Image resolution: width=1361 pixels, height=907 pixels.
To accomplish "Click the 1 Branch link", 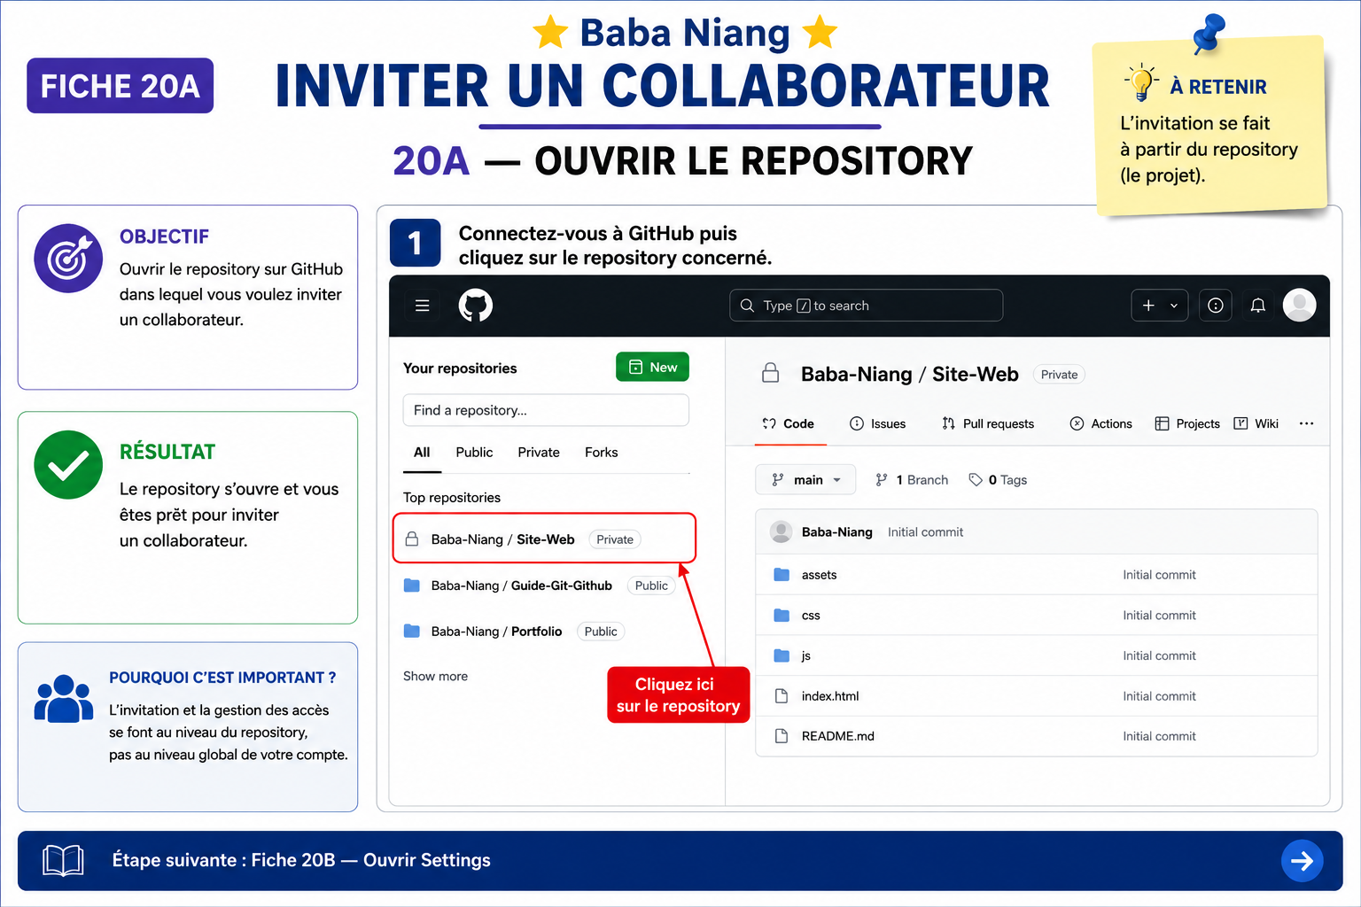I will [911, 479].
